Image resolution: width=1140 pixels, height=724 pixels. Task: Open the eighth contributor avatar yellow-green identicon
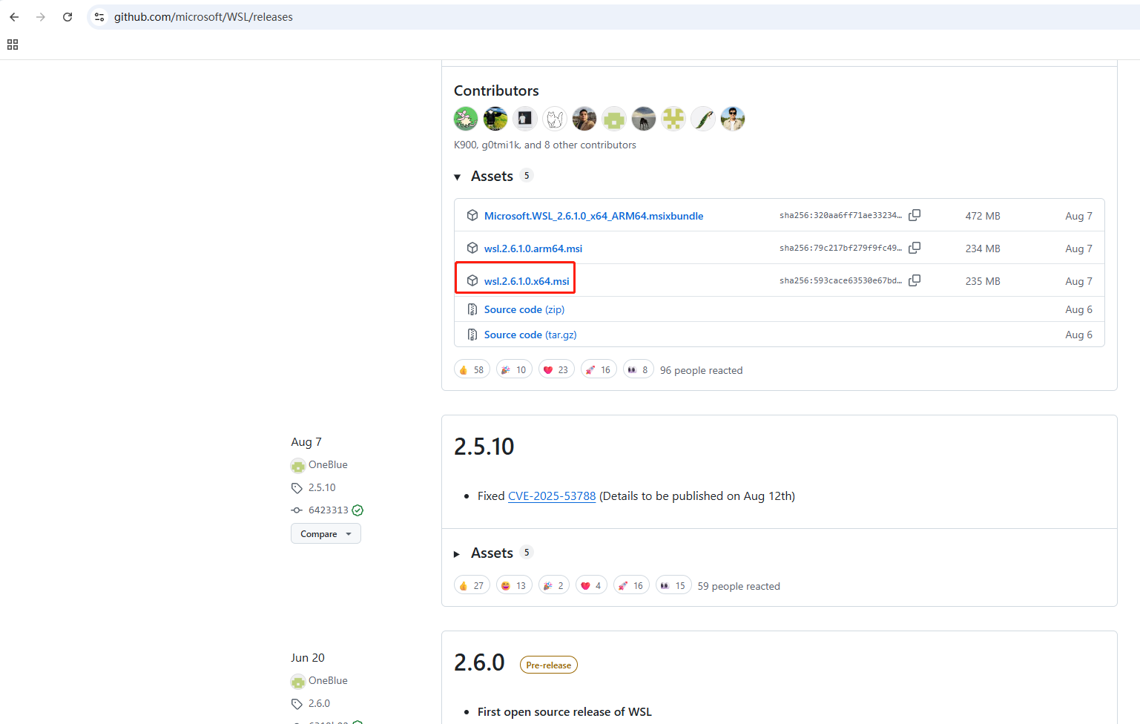pos(673,119)
